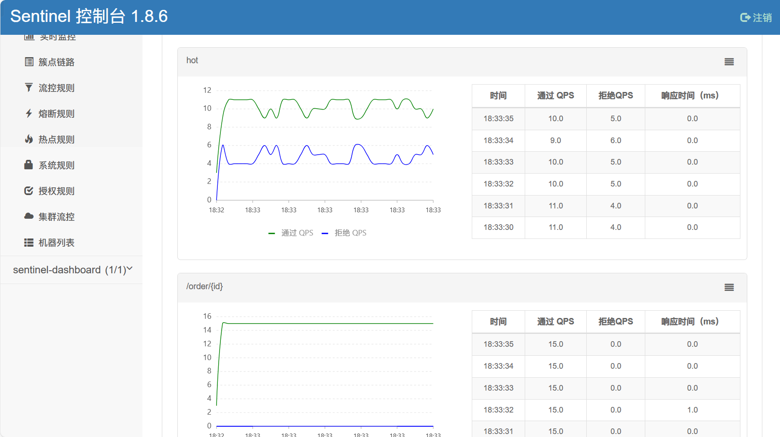Click the list icon beside 簇点链路
The height and width of the screenshot is (437, 780).
(29, 62)
